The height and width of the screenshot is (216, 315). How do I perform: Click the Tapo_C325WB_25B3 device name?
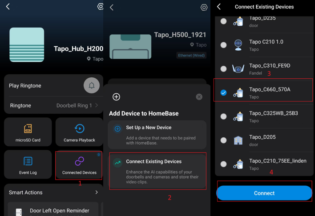[274, 113]
